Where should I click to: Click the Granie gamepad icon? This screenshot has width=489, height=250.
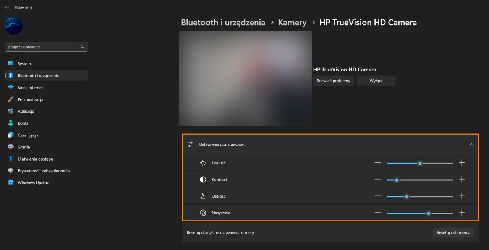(10, 147)
